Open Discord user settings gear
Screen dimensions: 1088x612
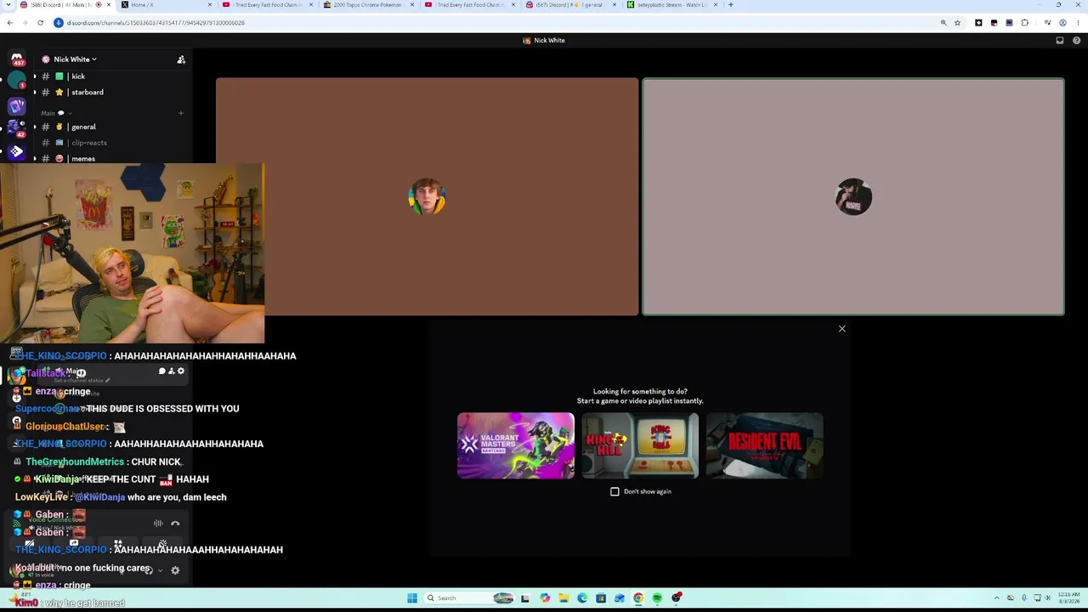(175, 570)
